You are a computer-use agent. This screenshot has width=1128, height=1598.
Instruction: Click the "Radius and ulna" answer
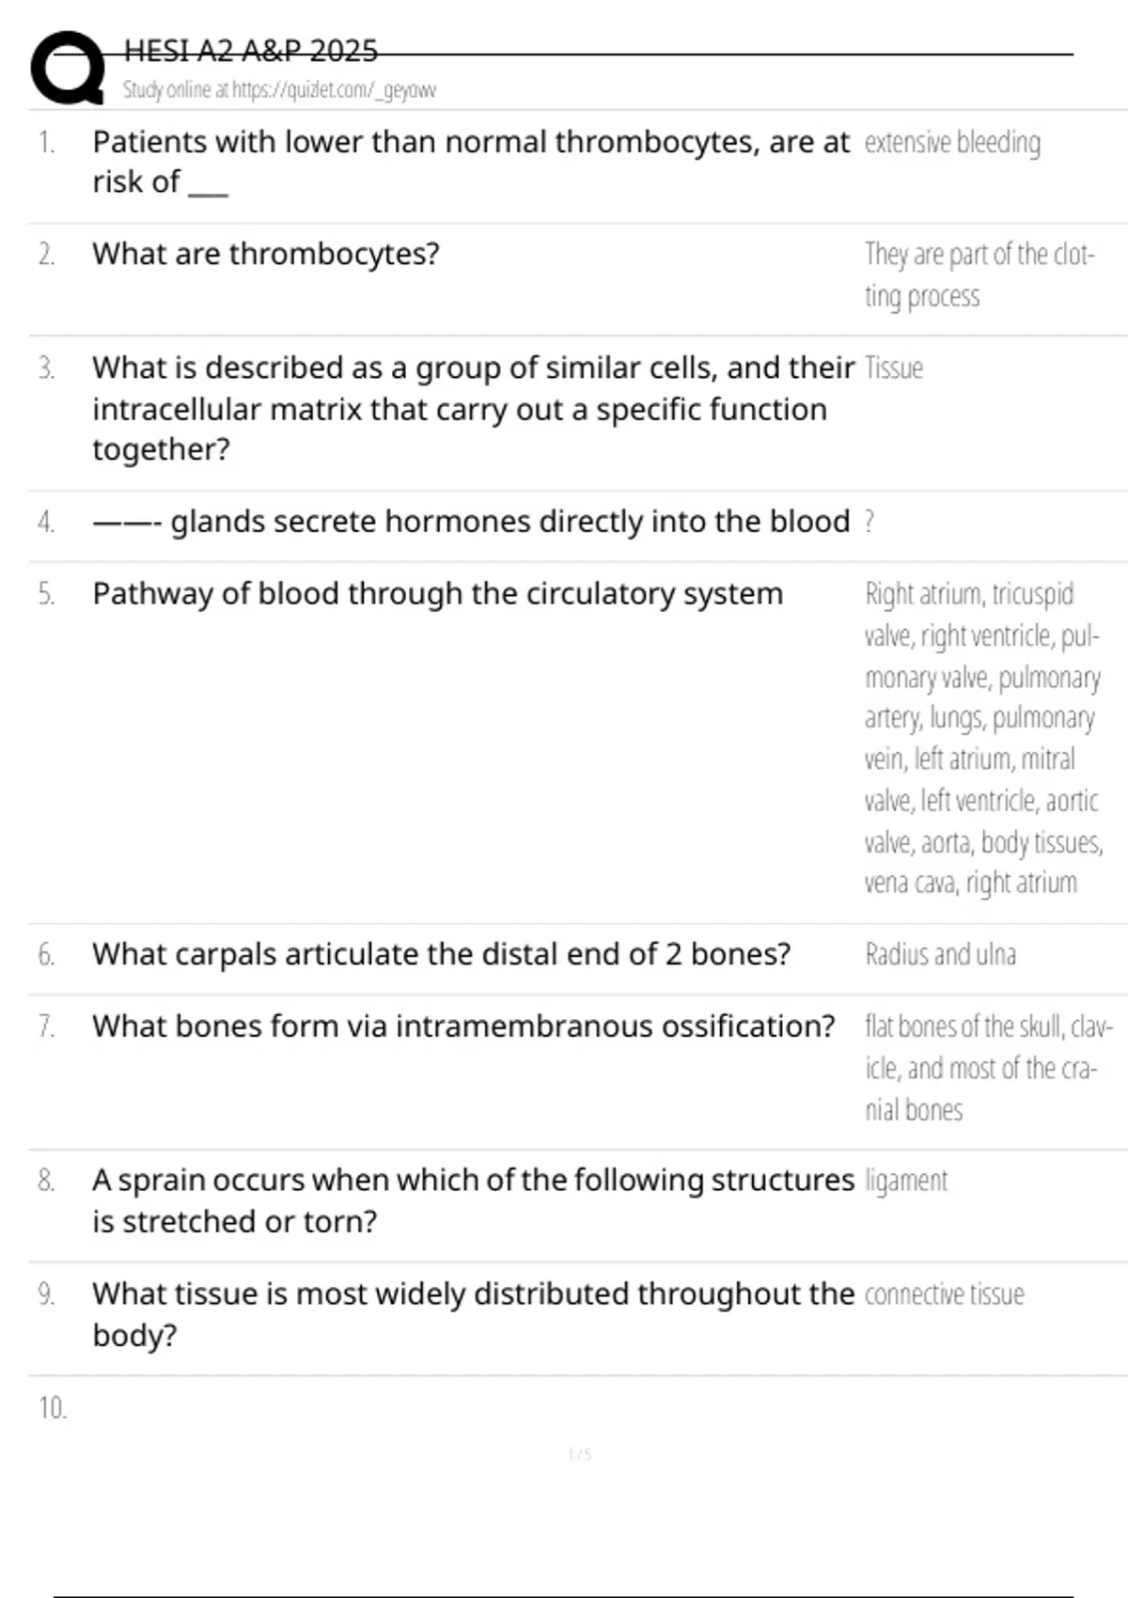(x=940, y=955)
